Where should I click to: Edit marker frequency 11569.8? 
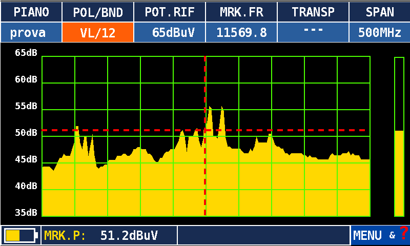241,32
